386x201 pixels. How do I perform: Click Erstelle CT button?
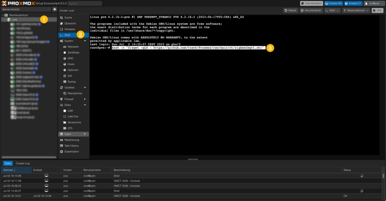(x=353, y=3)
